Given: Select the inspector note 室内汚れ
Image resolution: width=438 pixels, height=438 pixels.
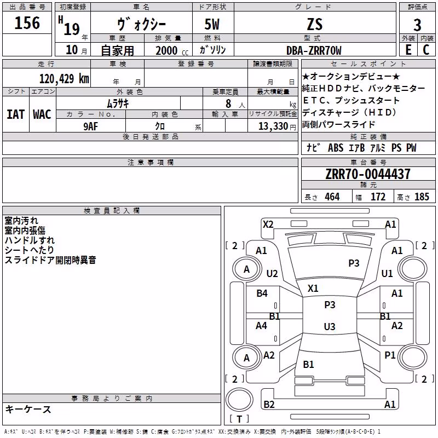Looking at the screenshot, I should [x=21, y=221].
